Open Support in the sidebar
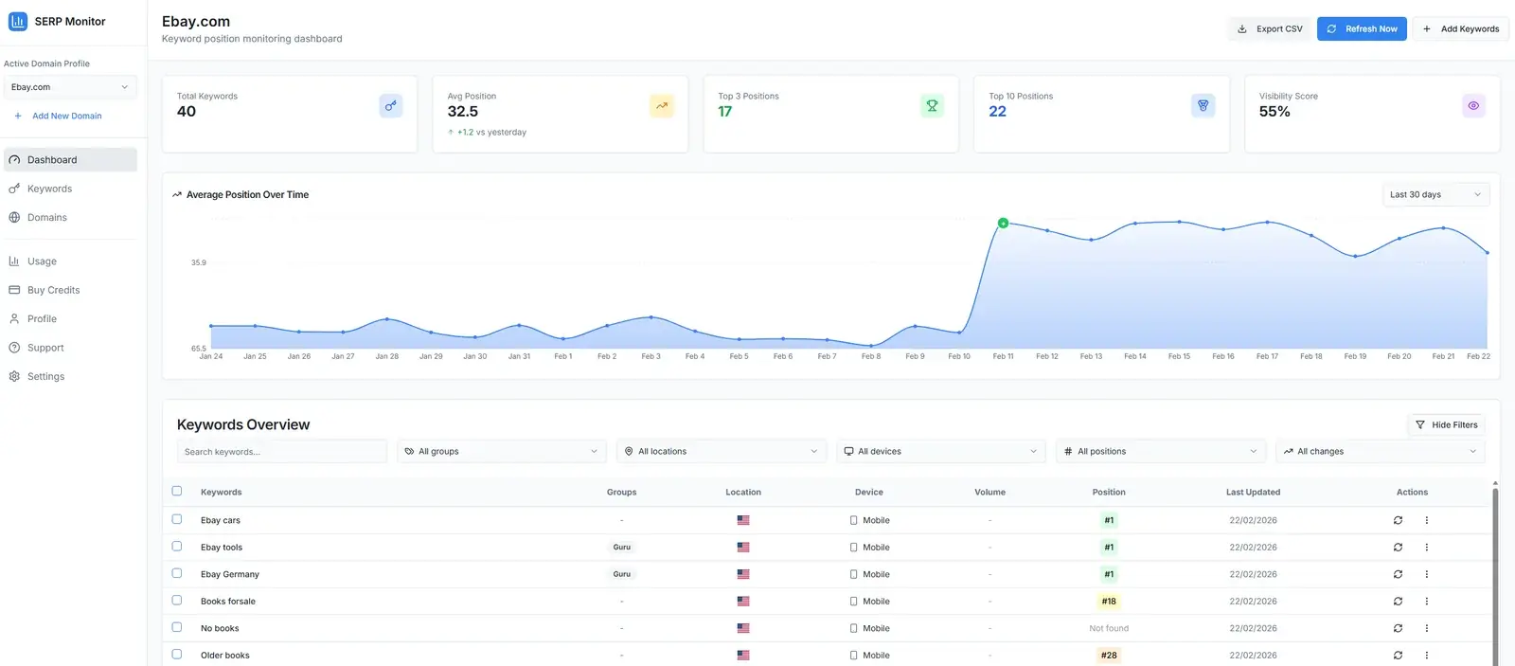This screenshot has width=1515, height=666. pyautogui.click(x=70, y=348)
